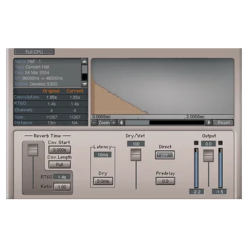Click the right output level meter
This screenshot has height=248, width=248.
tap(220, 168)
